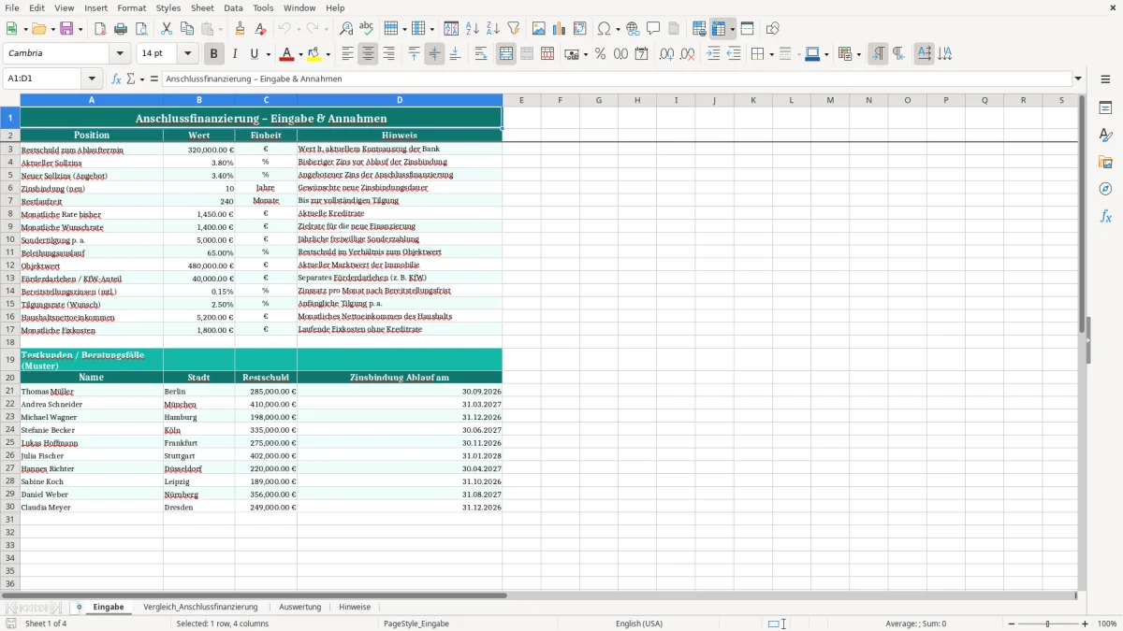Click the Sort Descending icon
The width and height of the screenshot is (1123, 631).
(493, 29)
